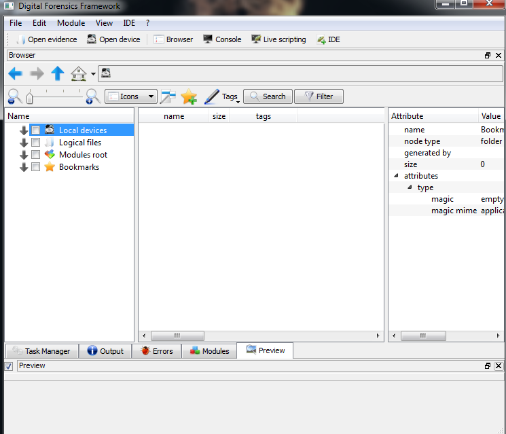The width and height of the screenshot is (506, 434).
Task: Click the Local devices node icon
Action: [x=50, y=130]
